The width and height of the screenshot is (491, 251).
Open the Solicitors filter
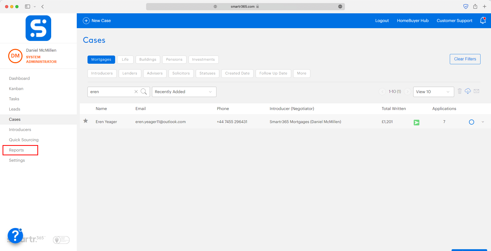pyautogui.click(x=181, y=73)
